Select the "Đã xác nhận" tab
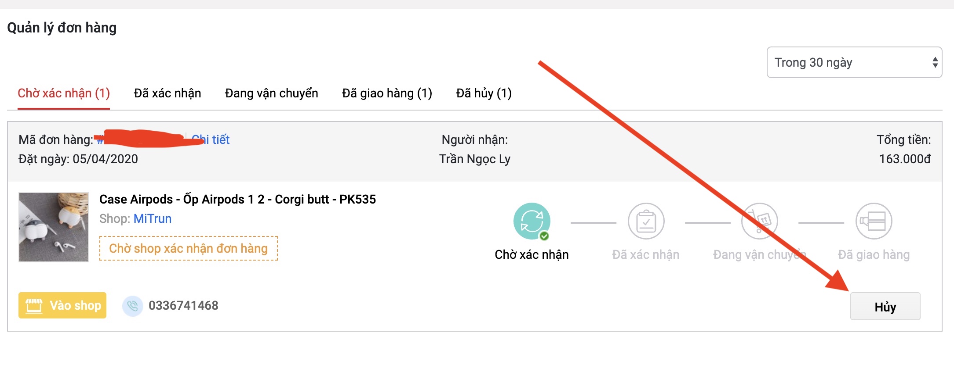 click(x=167, y=93)
